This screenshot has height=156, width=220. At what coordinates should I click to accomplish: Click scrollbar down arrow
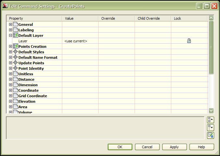tap(211, 110)
